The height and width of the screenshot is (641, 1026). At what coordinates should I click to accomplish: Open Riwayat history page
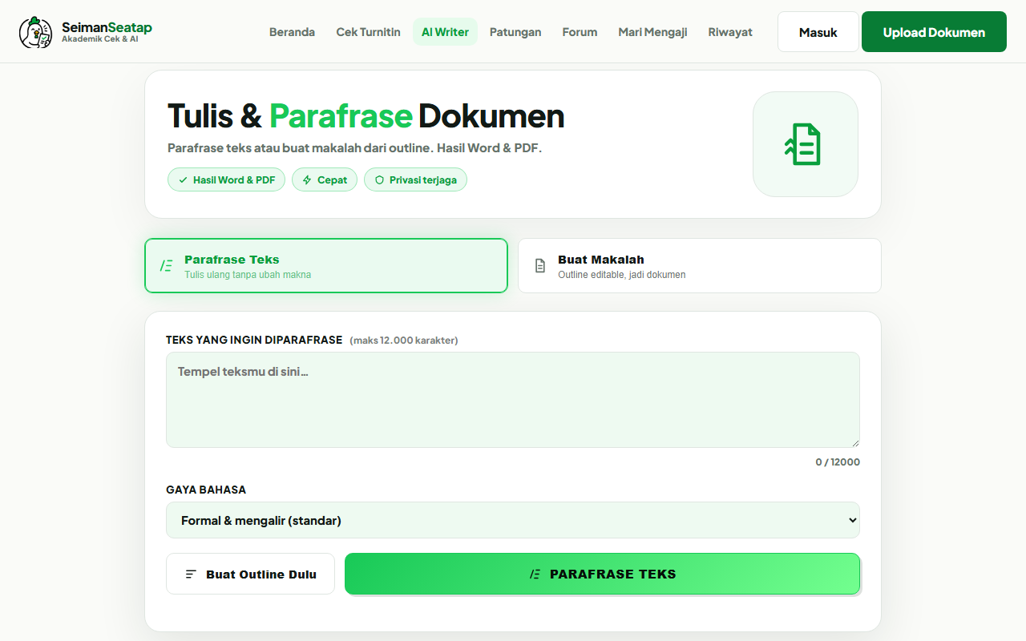[x=730, y=32]
